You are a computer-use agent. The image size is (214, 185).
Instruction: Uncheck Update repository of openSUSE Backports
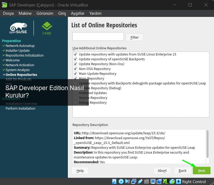click(75, 59)
